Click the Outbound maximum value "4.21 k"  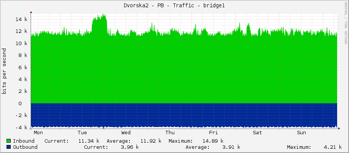pos(333,147)
